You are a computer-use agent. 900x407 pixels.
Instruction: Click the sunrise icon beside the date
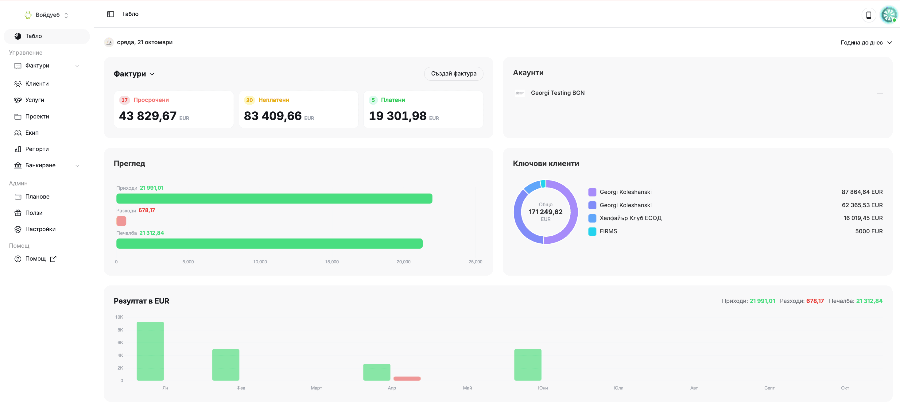click(109, 42)
